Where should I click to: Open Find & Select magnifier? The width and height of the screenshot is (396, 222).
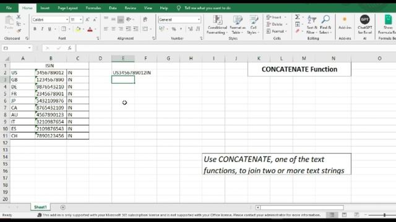325,25
